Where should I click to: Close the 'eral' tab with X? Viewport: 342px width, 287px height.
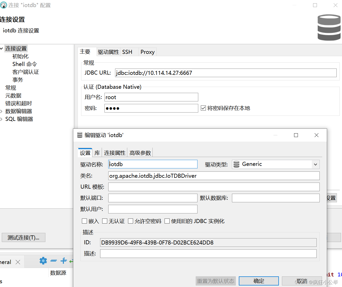[x=18, y=262]
